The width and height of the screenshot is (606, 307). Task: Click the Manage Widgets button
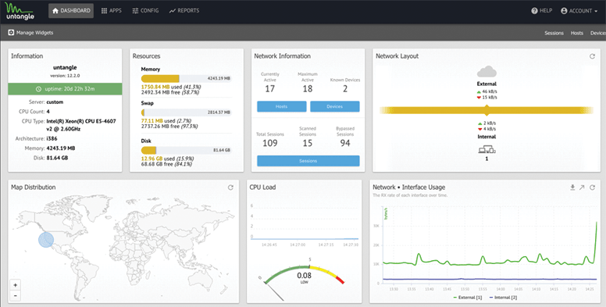point(31,33)
